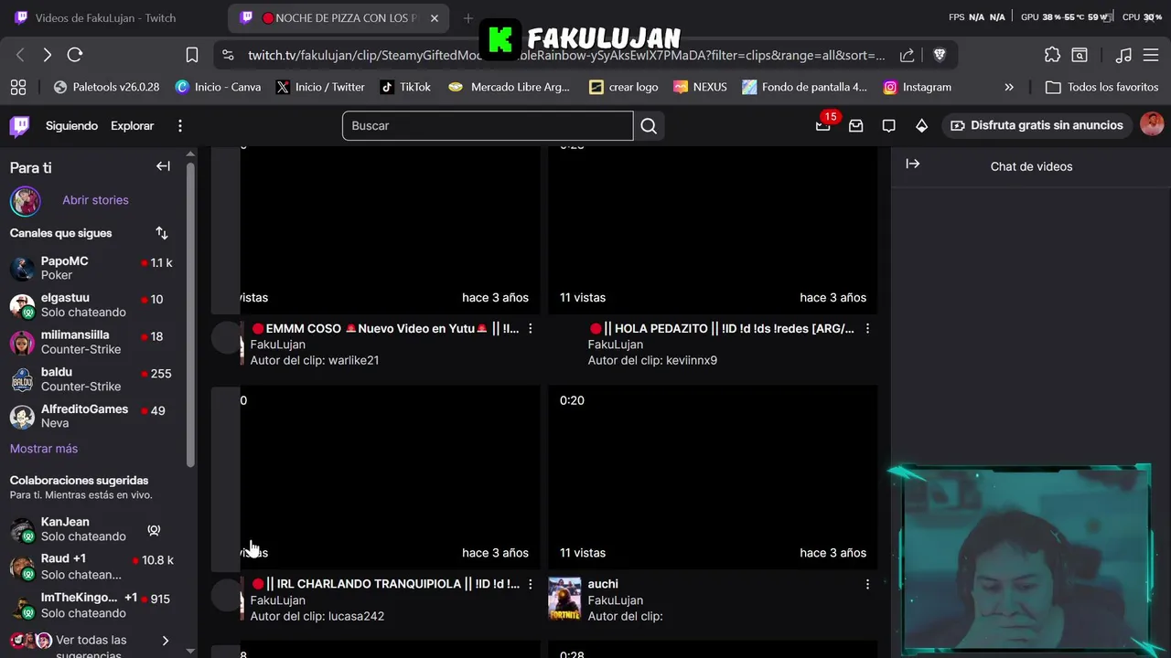Viewport: 1171px width, 658px height.
Task: Open Instagram bookmark
Action: coord(917,88)
